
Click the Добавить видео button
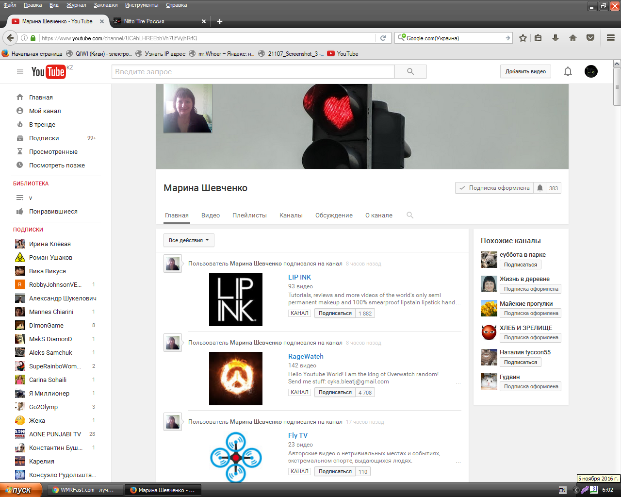525,71
